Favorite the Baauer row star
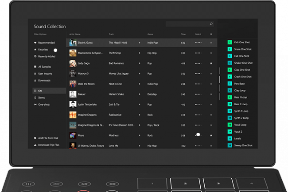 (211, 94)
